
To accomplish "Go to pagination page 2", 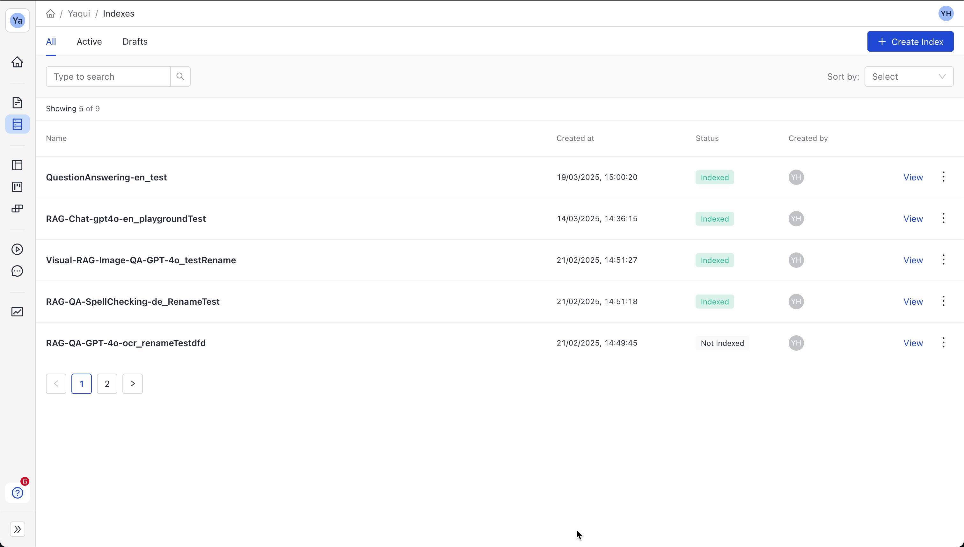I will (107, 383).
